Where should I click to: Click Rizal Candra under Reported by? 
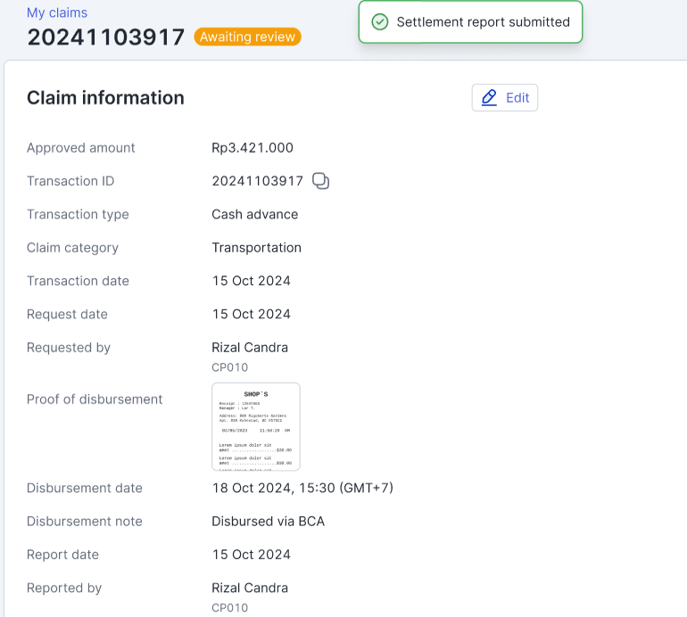250,588
